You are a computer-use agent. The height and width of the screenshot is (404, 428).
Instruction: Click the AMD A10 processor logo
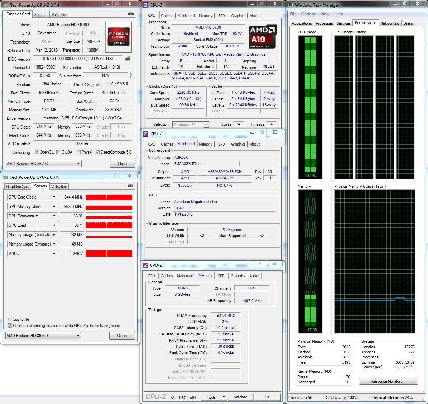point(263,37)
